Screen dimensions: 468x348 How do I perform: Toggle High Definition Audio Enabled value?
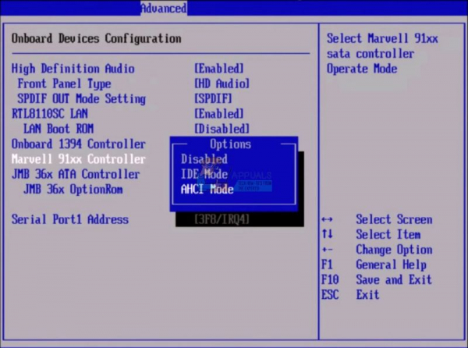click(x=219, y=69)
